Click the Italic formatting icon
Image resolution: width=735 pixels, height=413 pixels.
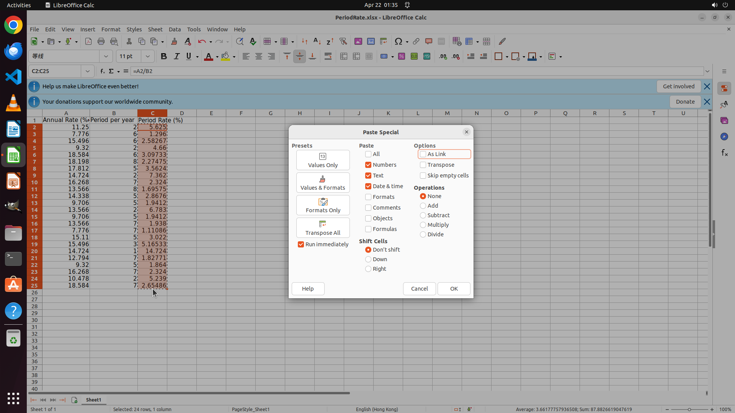coord(176,57)
